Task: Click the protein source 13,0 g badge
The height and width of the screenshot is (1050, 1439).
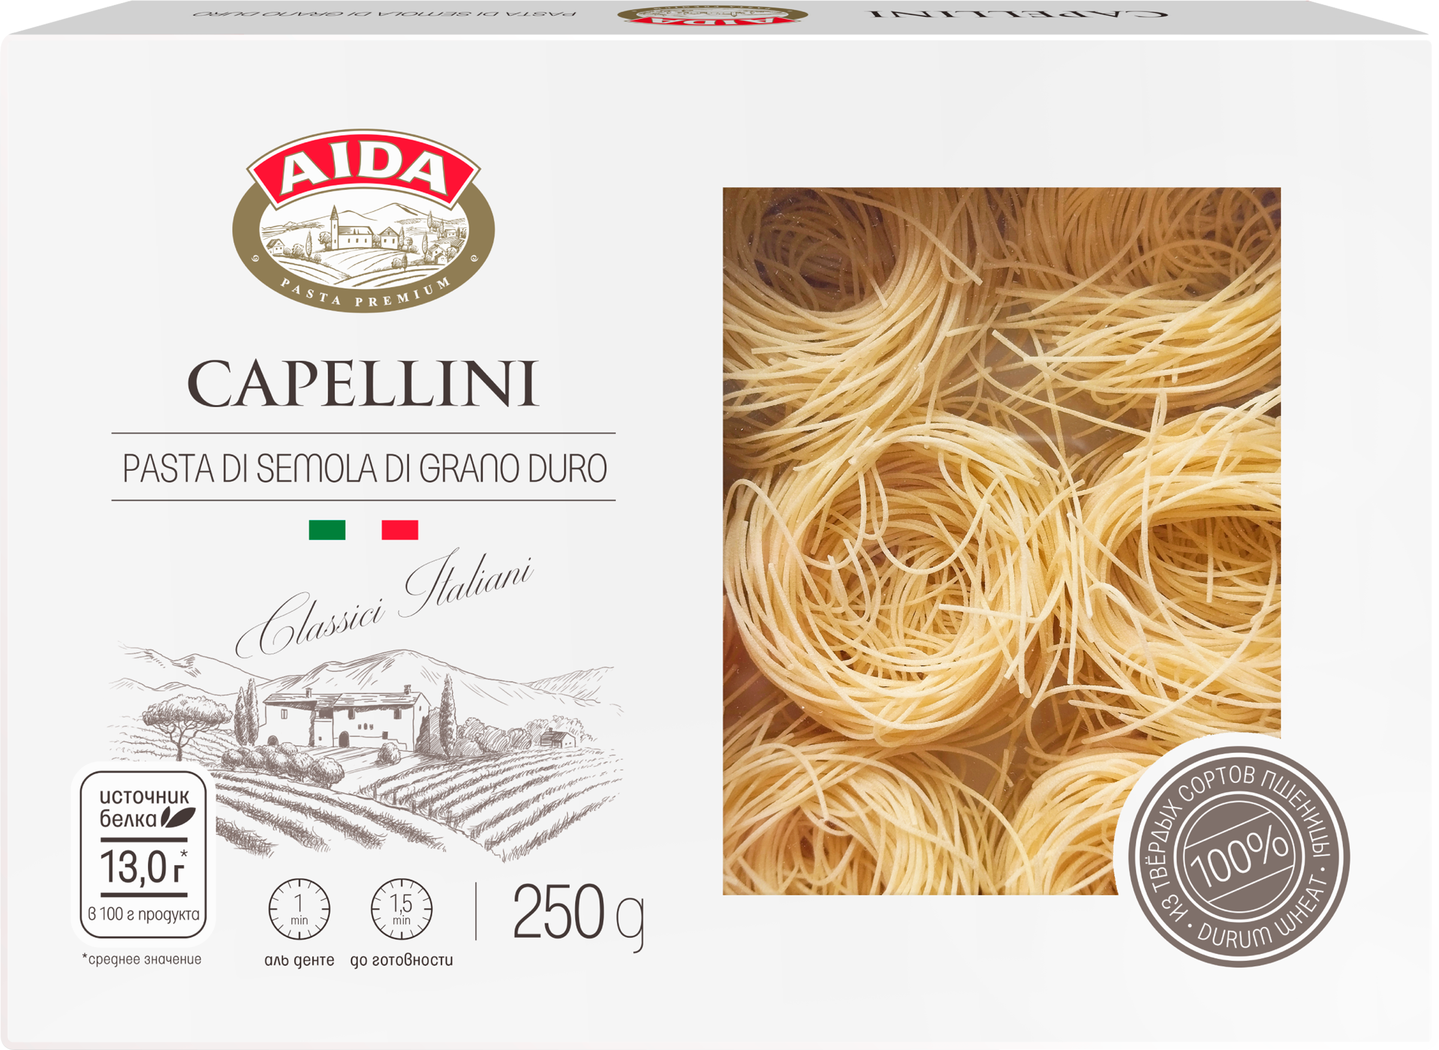Action: click(x=143, y=855)
